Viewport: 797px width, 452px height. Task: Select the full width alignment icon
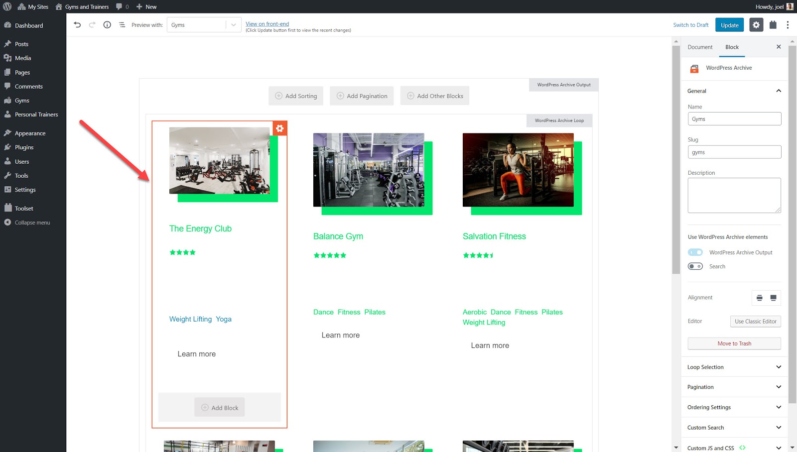(x=773, y=298)
